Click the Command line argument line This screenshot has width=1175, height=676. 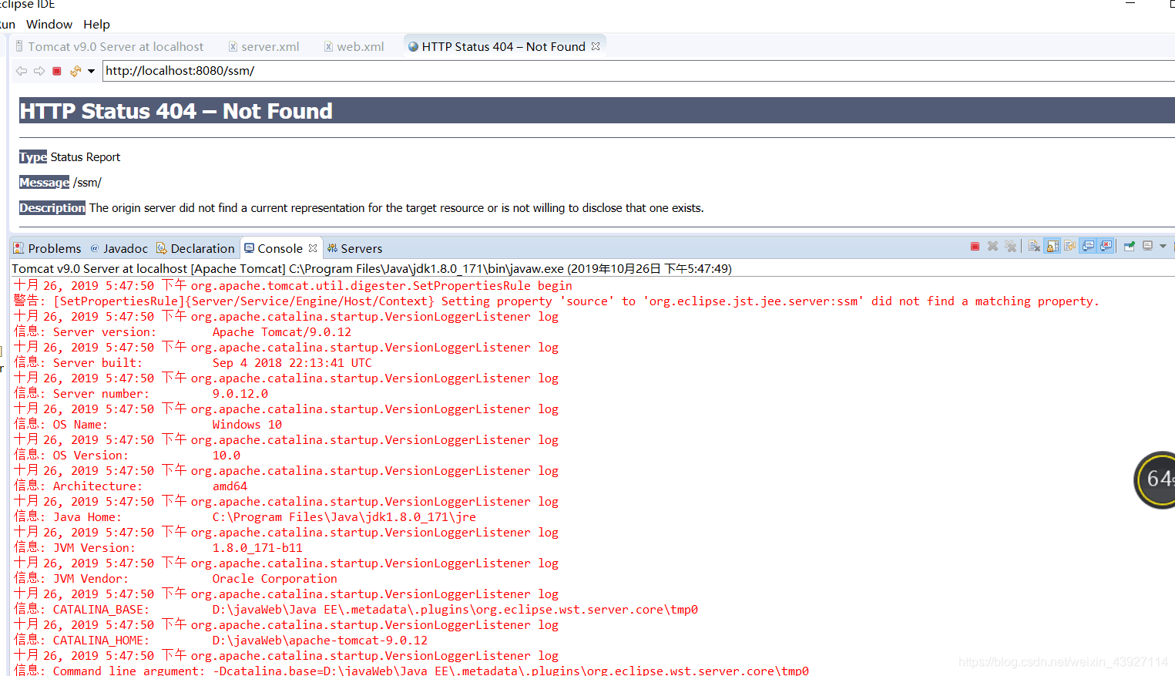[x=411, y=671]
